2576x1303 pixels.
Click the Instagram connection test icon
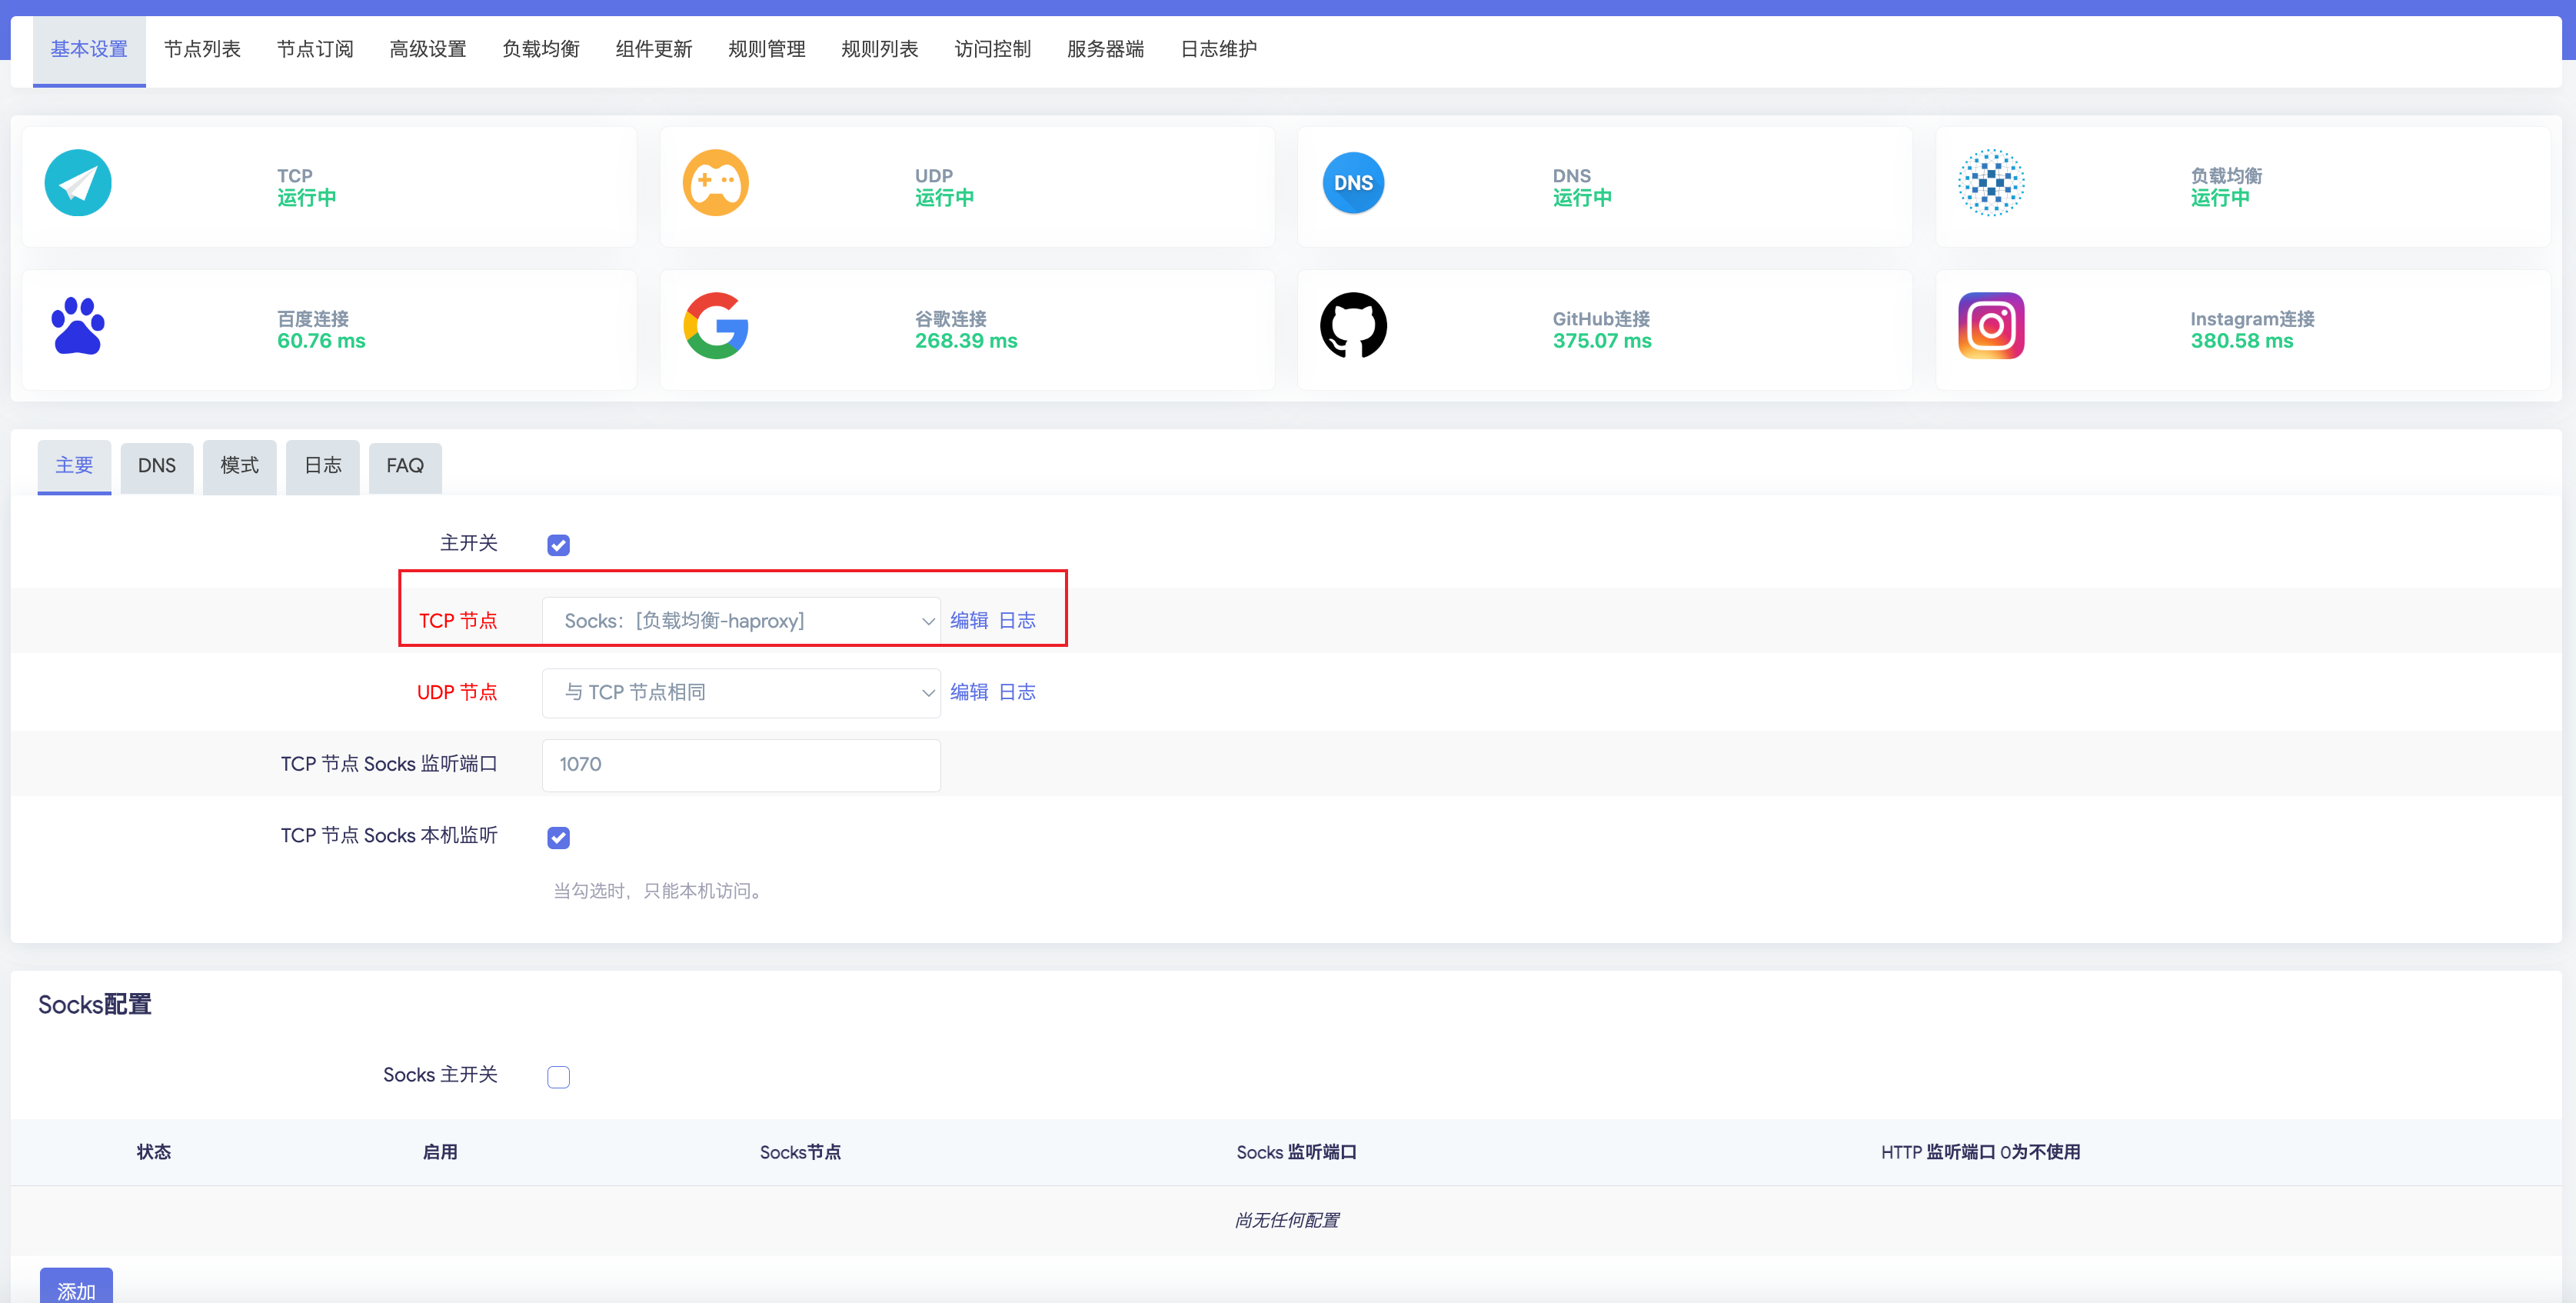coord(1991,326)
